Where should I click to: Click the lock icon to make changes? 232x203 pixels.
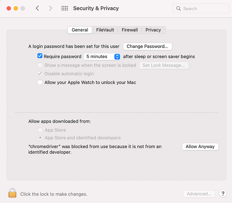click(x=12, y=193)
